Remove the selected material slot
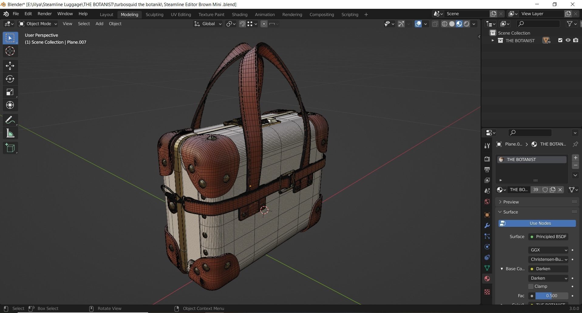The width and height of the screenshot is (582, 313). pos(575,165)
